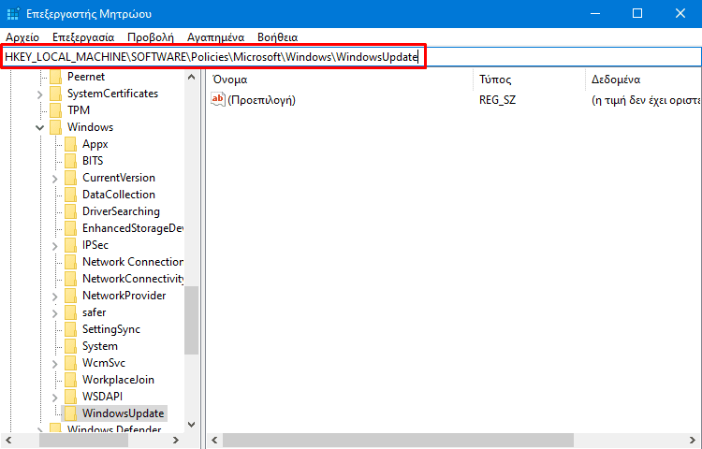Select the TPM key label

79,110
